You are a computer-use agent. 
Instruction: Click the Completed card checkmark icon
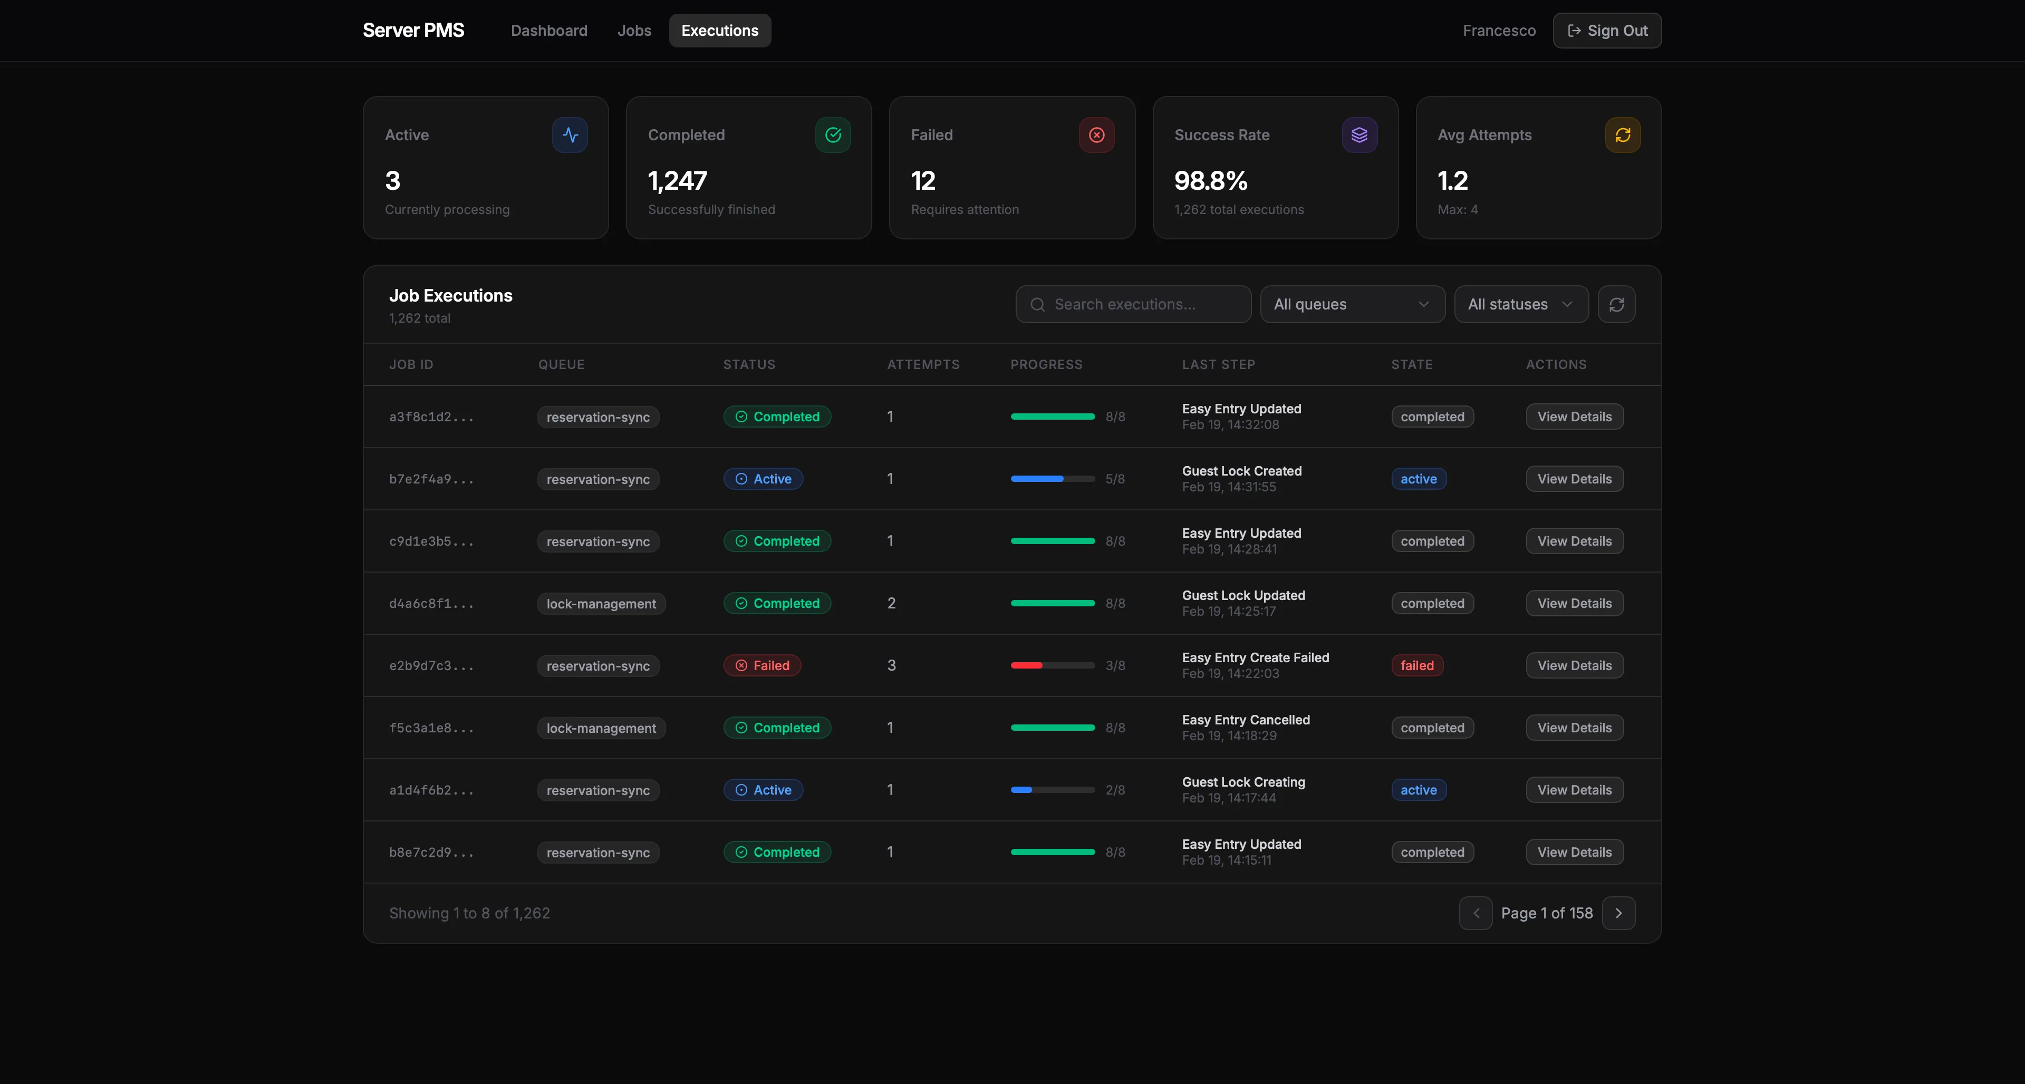[x=833, y=135]
